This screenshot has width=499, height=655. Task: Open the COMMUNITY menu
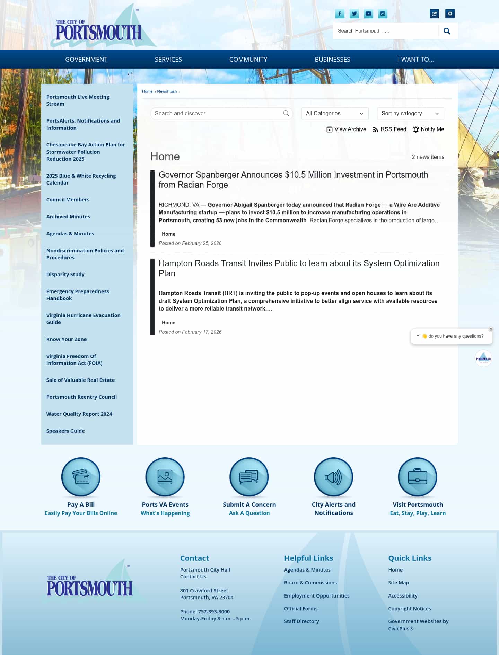(248, 59)
